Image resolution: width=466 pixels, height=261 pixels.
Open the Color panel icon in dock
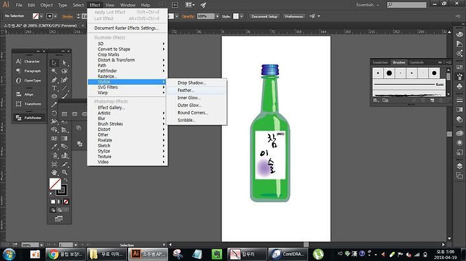tap(460, 34)
